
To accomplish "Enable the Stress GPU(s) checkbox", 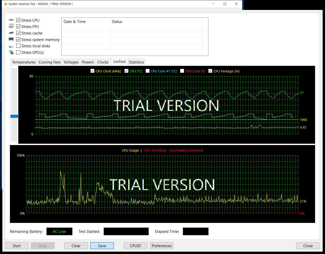I will click(x=18, y=52).
